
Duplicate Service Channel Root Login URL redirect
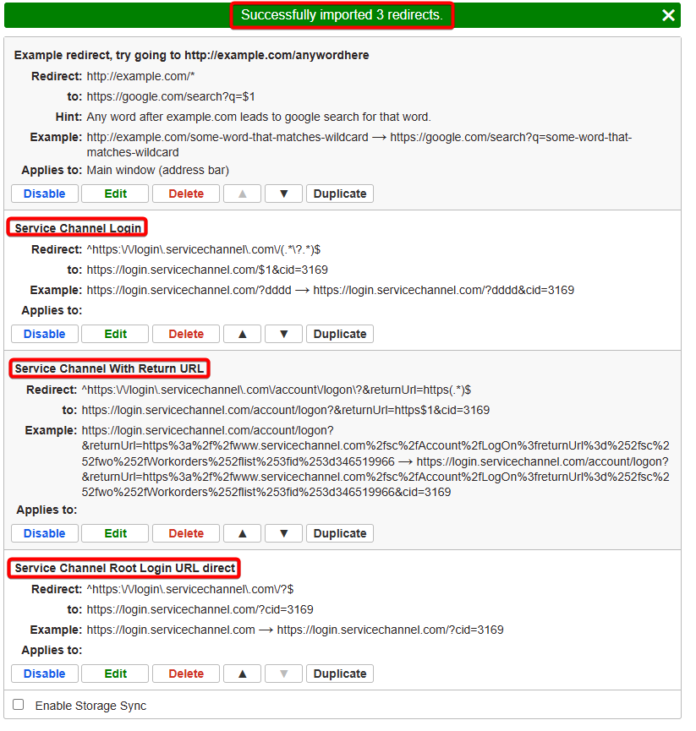pos(339,674)
